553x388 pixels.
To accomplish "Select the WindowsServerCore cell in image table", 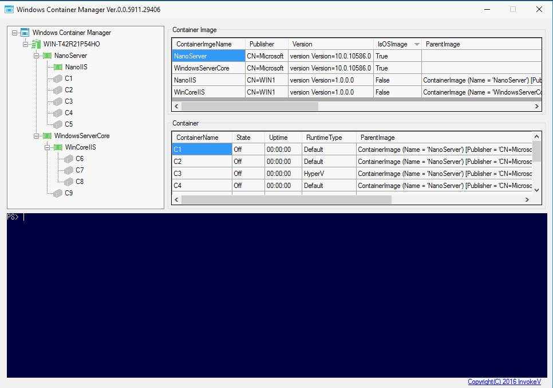I will coord(209,68).
